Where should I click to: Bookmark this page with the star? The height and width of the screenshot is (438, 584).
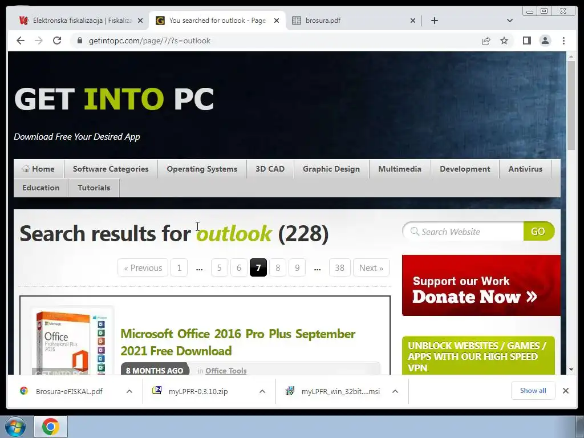504,40
